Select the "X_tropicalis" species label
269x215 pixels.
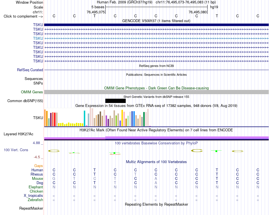33,196
